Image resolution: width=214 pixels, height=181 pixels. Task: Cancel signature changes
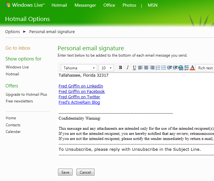[x=85, y=172]
